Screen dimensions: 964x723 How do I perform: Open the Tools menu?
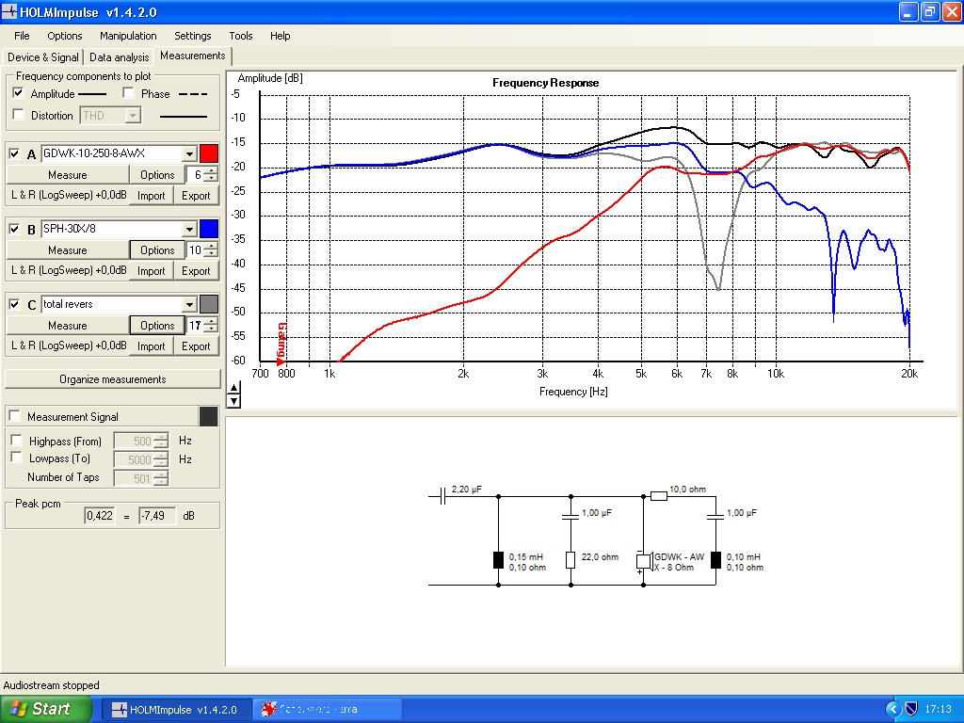point(240,36)
